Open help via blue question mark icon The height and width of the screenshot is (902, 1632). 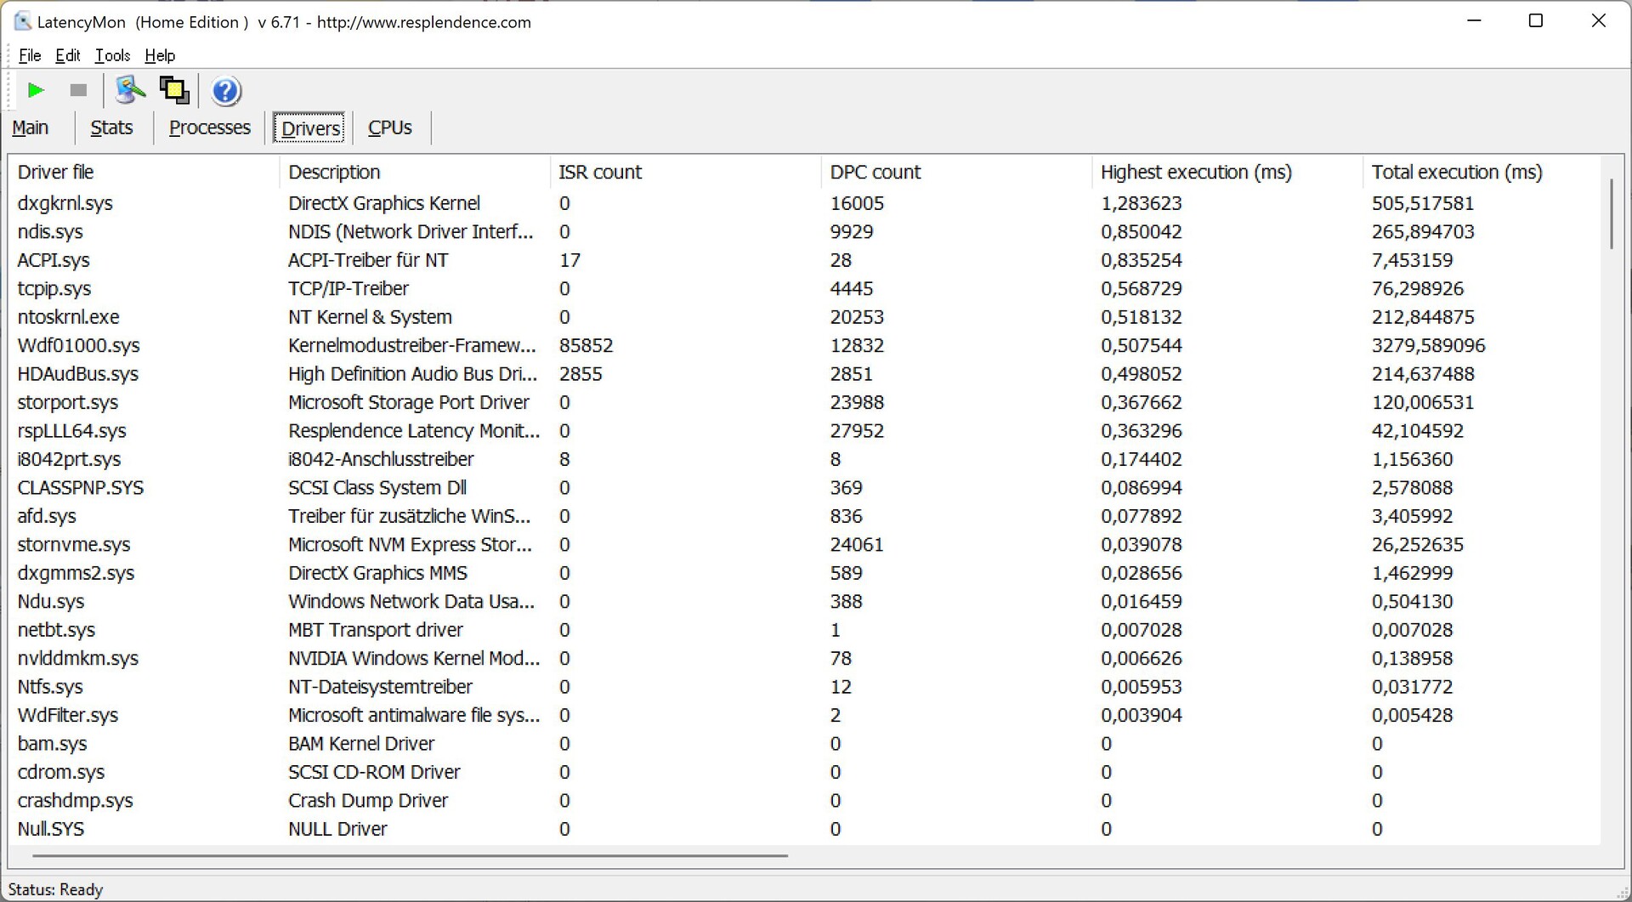[x=226, y=91]
